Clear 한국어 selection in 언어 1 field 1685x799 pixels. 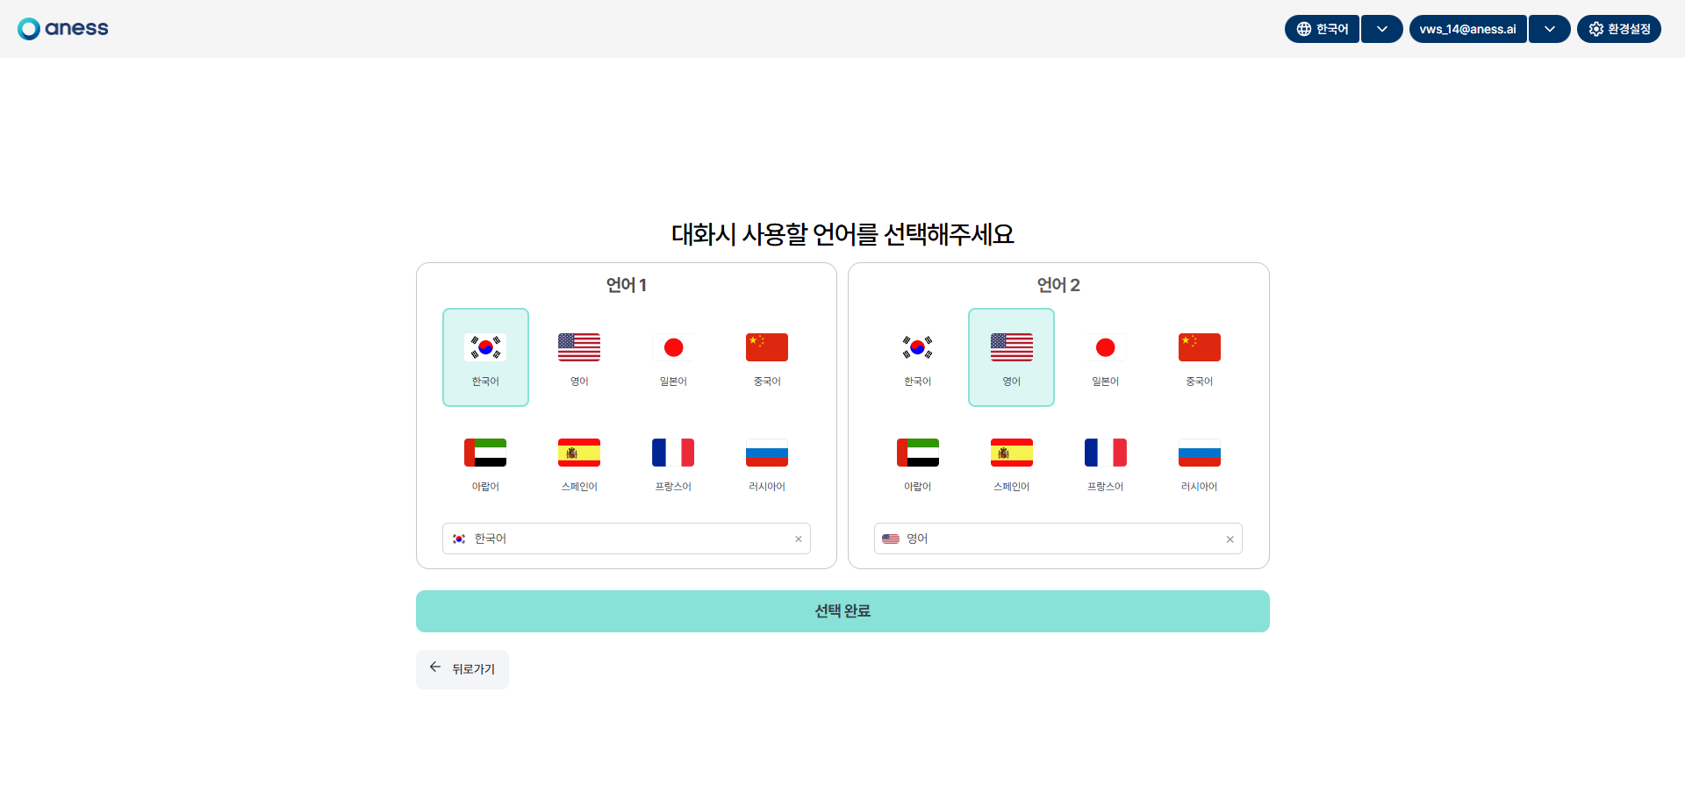pyautogui.click(x=799, y=539)
